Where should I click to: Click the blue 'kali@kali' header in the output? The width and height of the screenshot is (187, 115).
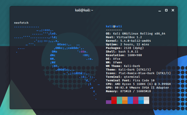114,26
